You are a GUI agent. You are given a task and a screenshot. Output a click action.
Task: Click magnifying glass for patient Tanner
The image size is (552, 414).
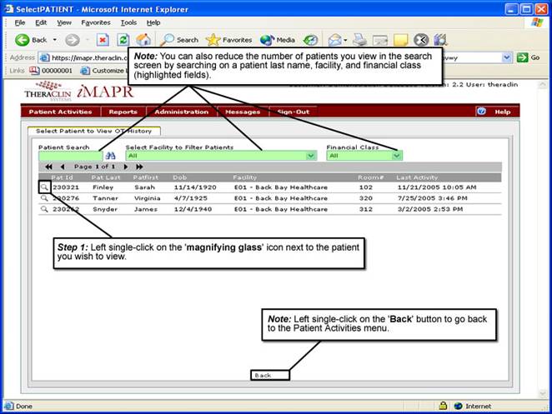pos(44,199)
